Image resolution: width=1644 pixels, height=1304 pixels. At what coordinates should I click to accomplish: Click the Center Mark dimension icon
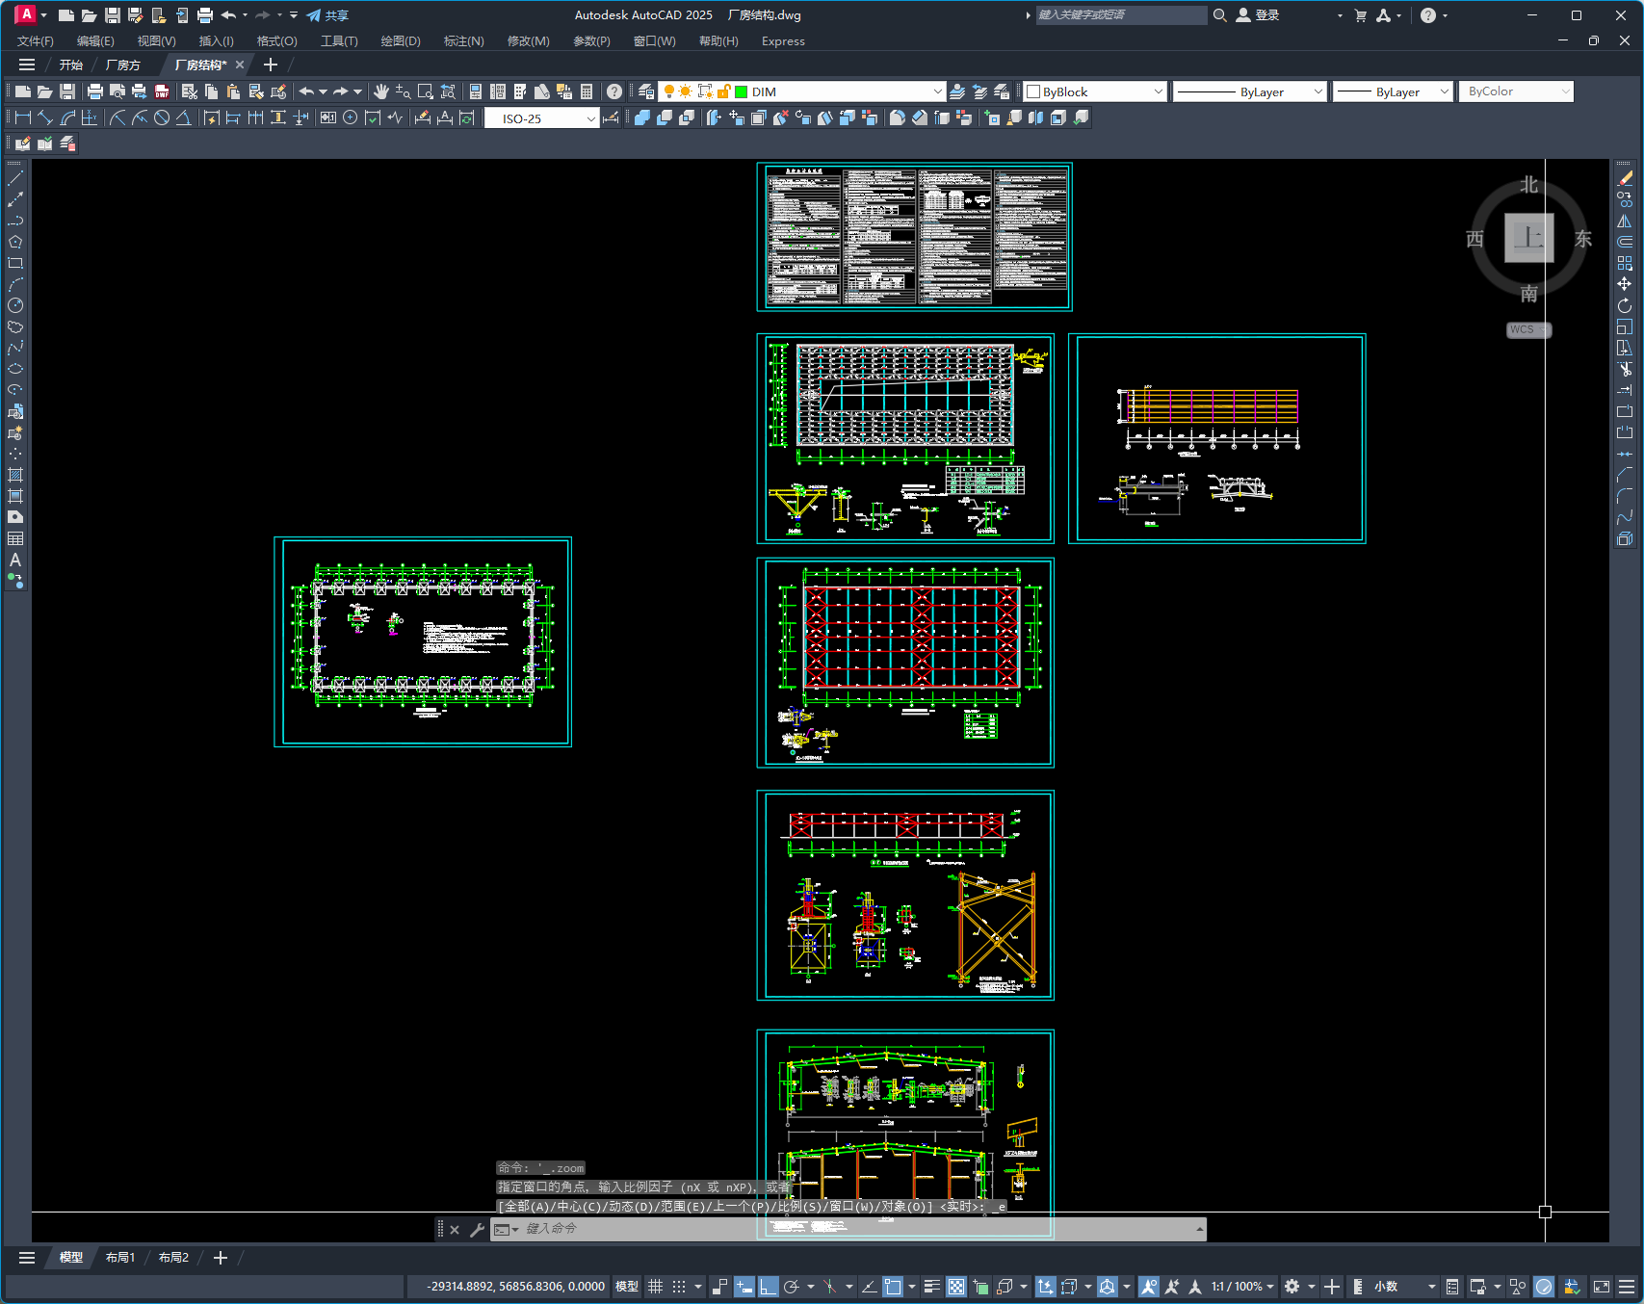pos(351,117)
